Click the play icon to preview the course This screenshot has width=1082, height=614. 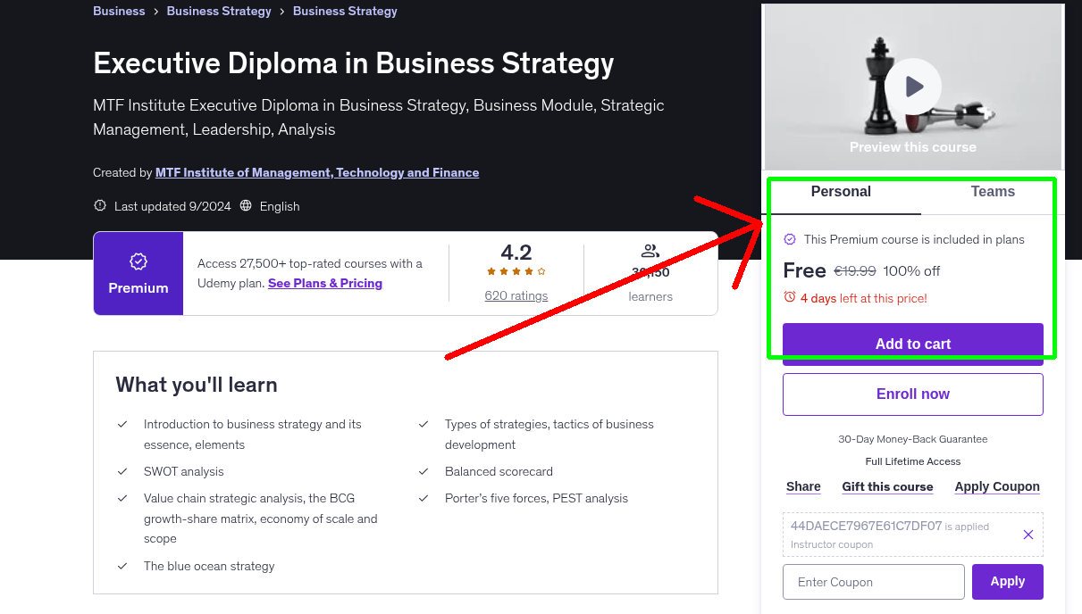[x=912, y=86]
